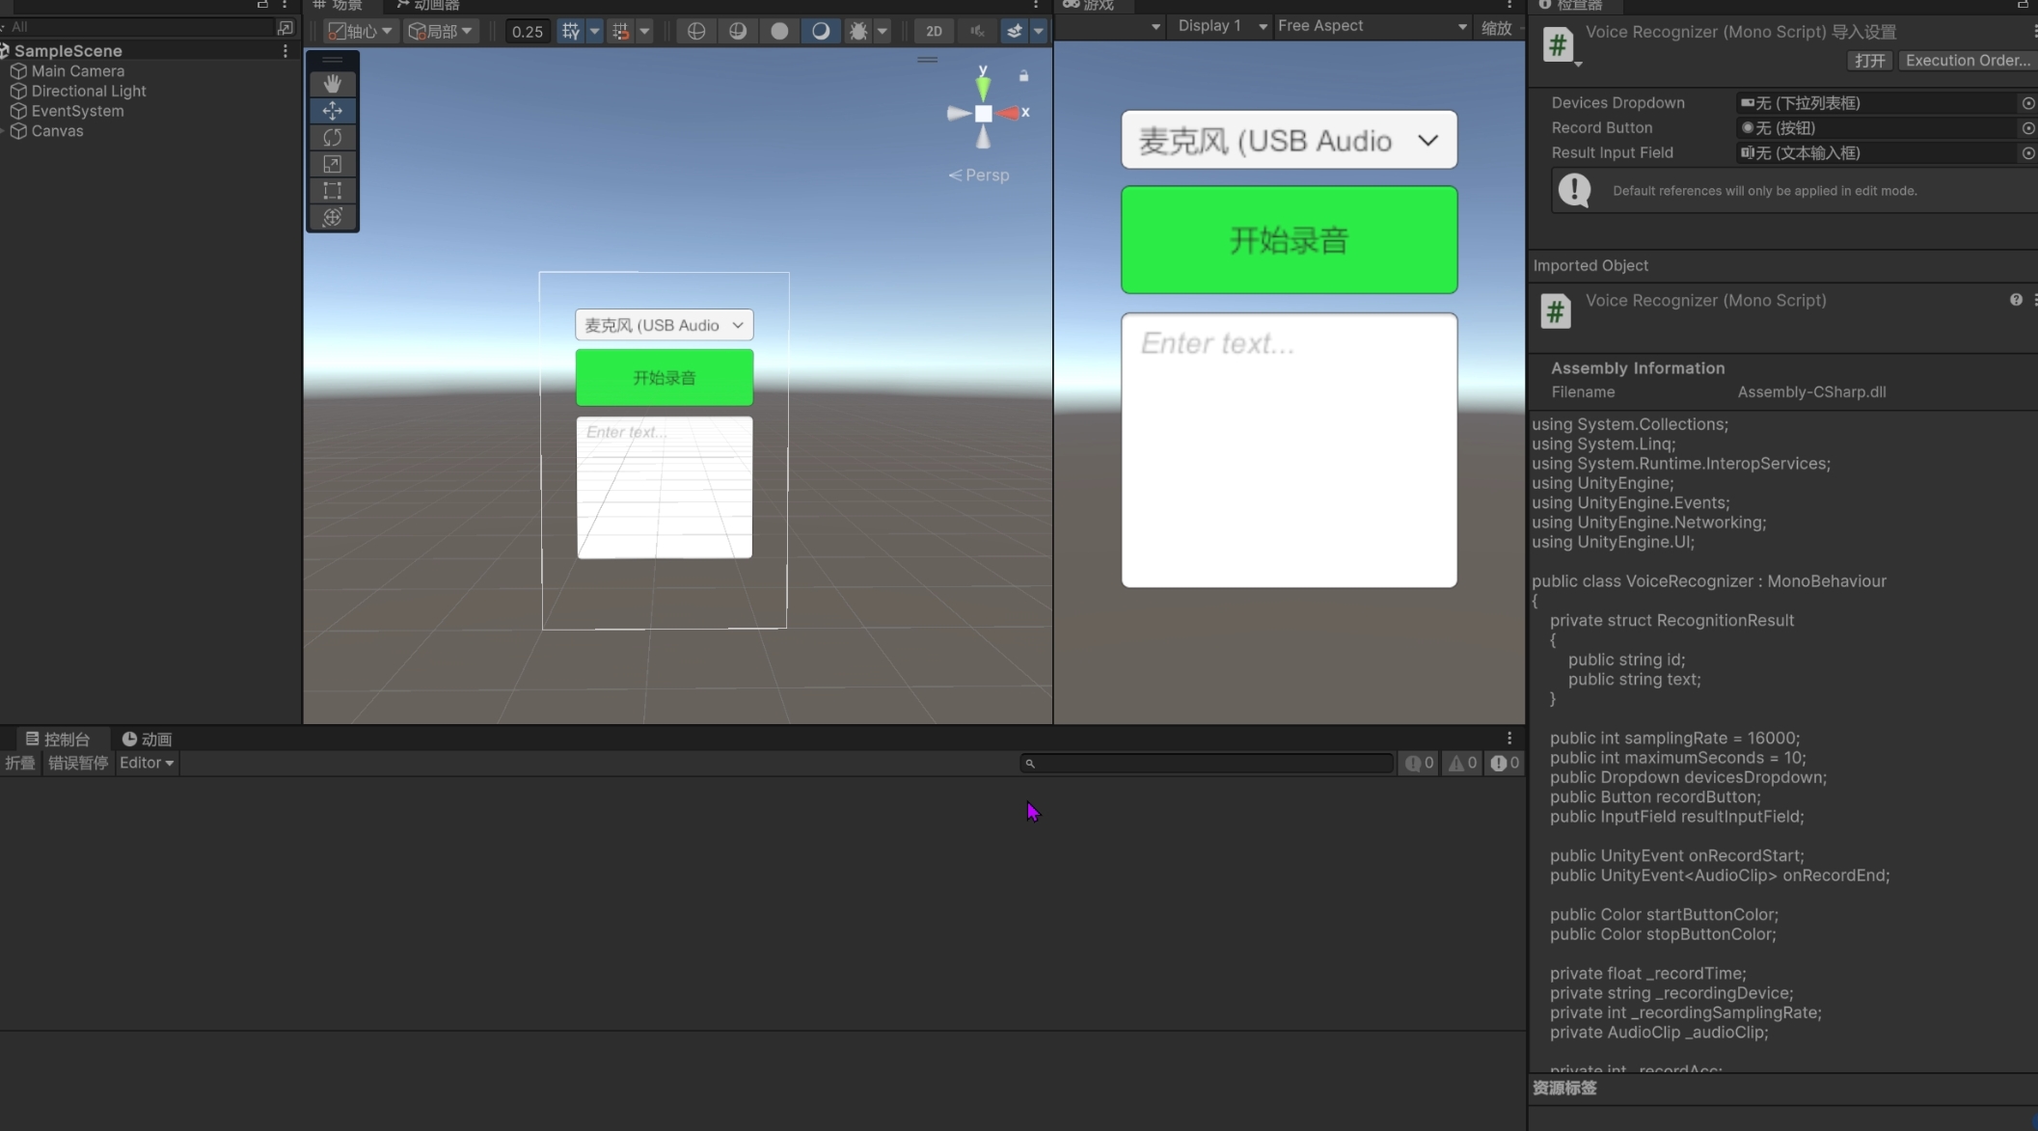Viewport: 2038px width, 1131px height.
Task: Switch to the Scene (场景) tab
Action: click(338, 5)
